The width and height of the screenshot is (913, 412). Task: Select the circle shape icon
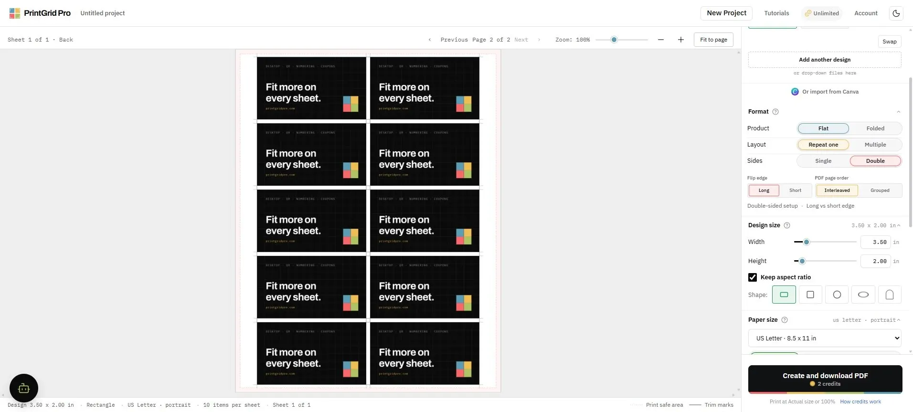pos(837,295)
